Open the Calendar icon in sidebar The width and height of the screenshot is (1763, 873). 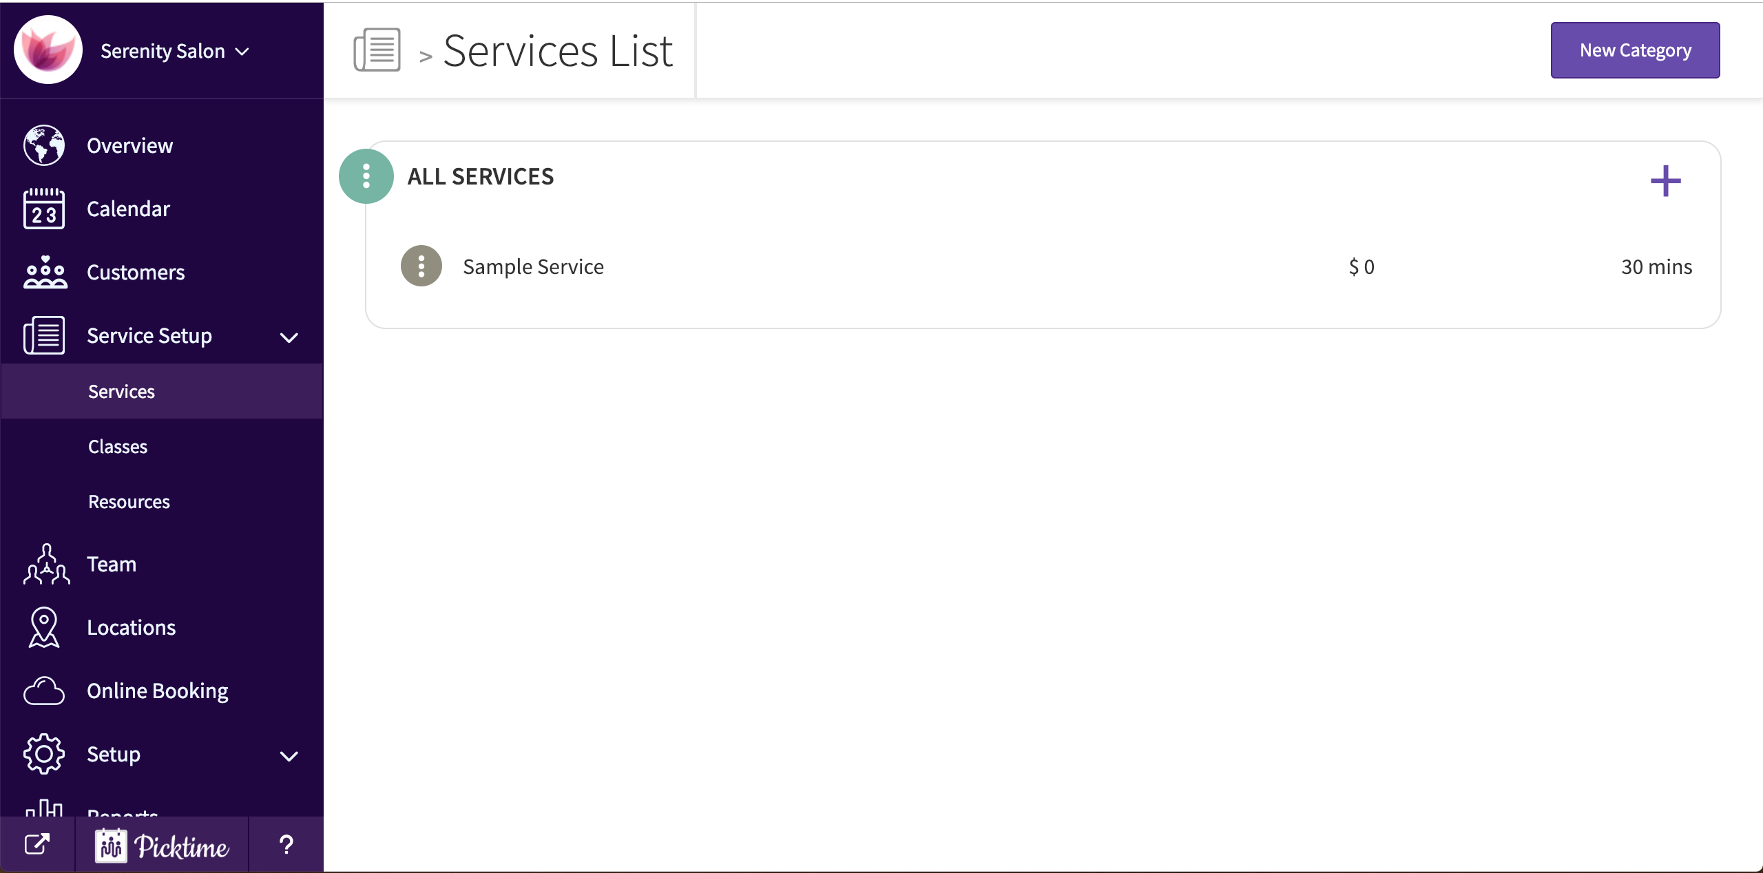pos(43,209)
